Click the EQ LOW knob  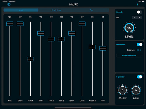click(x=123, y=90)
